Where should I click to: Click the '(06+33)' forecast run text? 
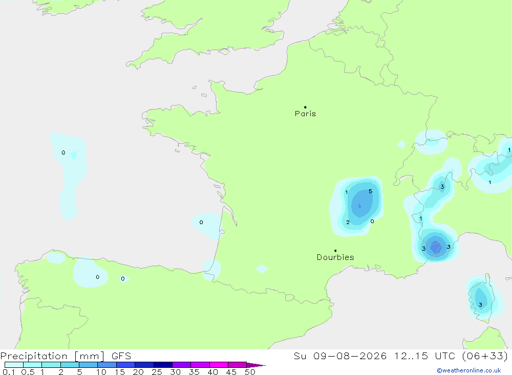485,356
